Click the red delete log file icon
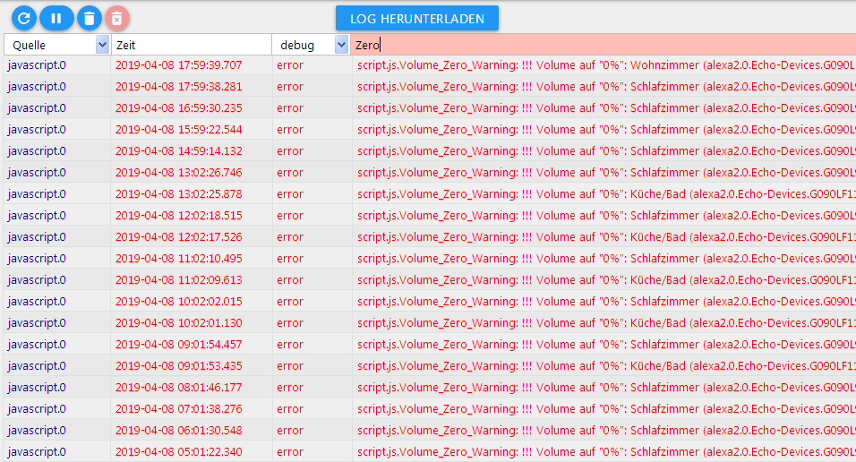This screenshot has height=462, width=856. click(x=116, y=18)
